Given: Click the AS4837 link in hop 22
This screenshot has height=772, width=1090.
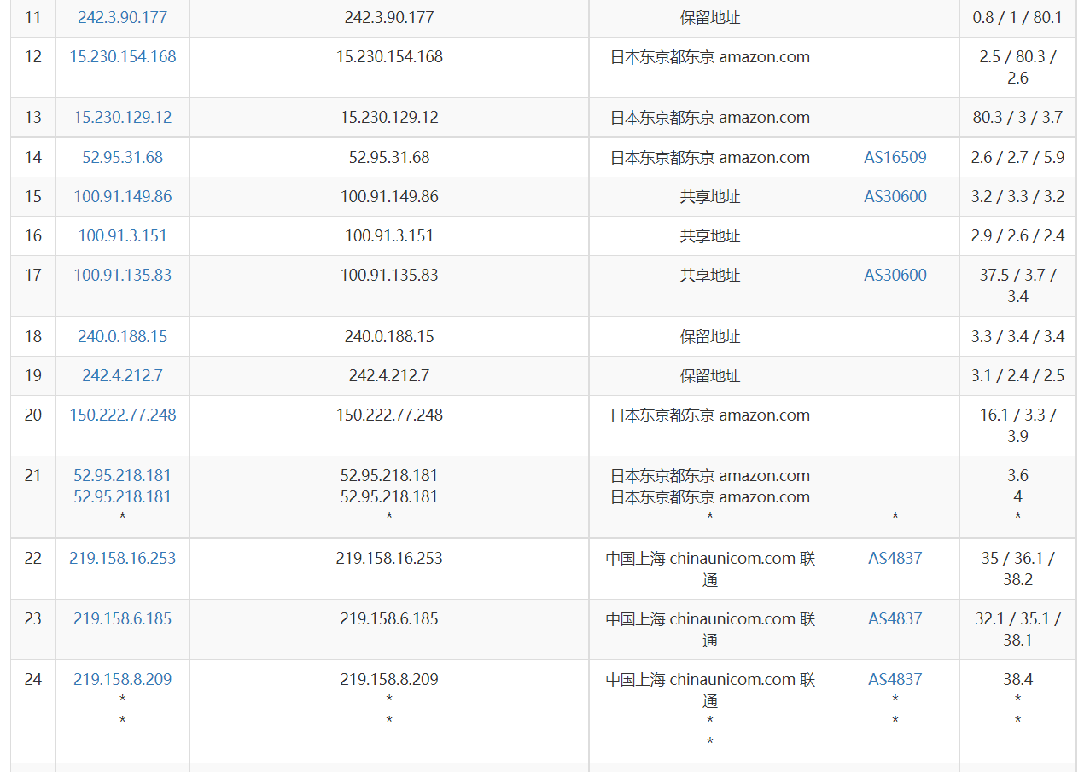Looking at the screenshot, I should click(x=895, y=558).
